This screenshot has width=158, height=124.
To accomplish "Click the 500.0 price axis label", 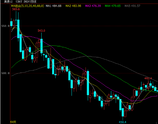I will (5, 73).
